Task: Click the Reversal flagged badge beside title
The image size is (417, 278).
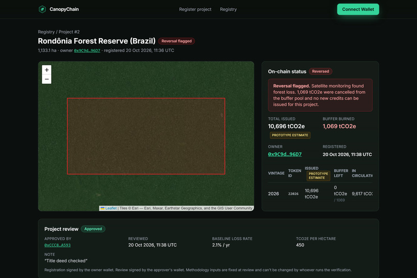Action: tap(176, 41)
